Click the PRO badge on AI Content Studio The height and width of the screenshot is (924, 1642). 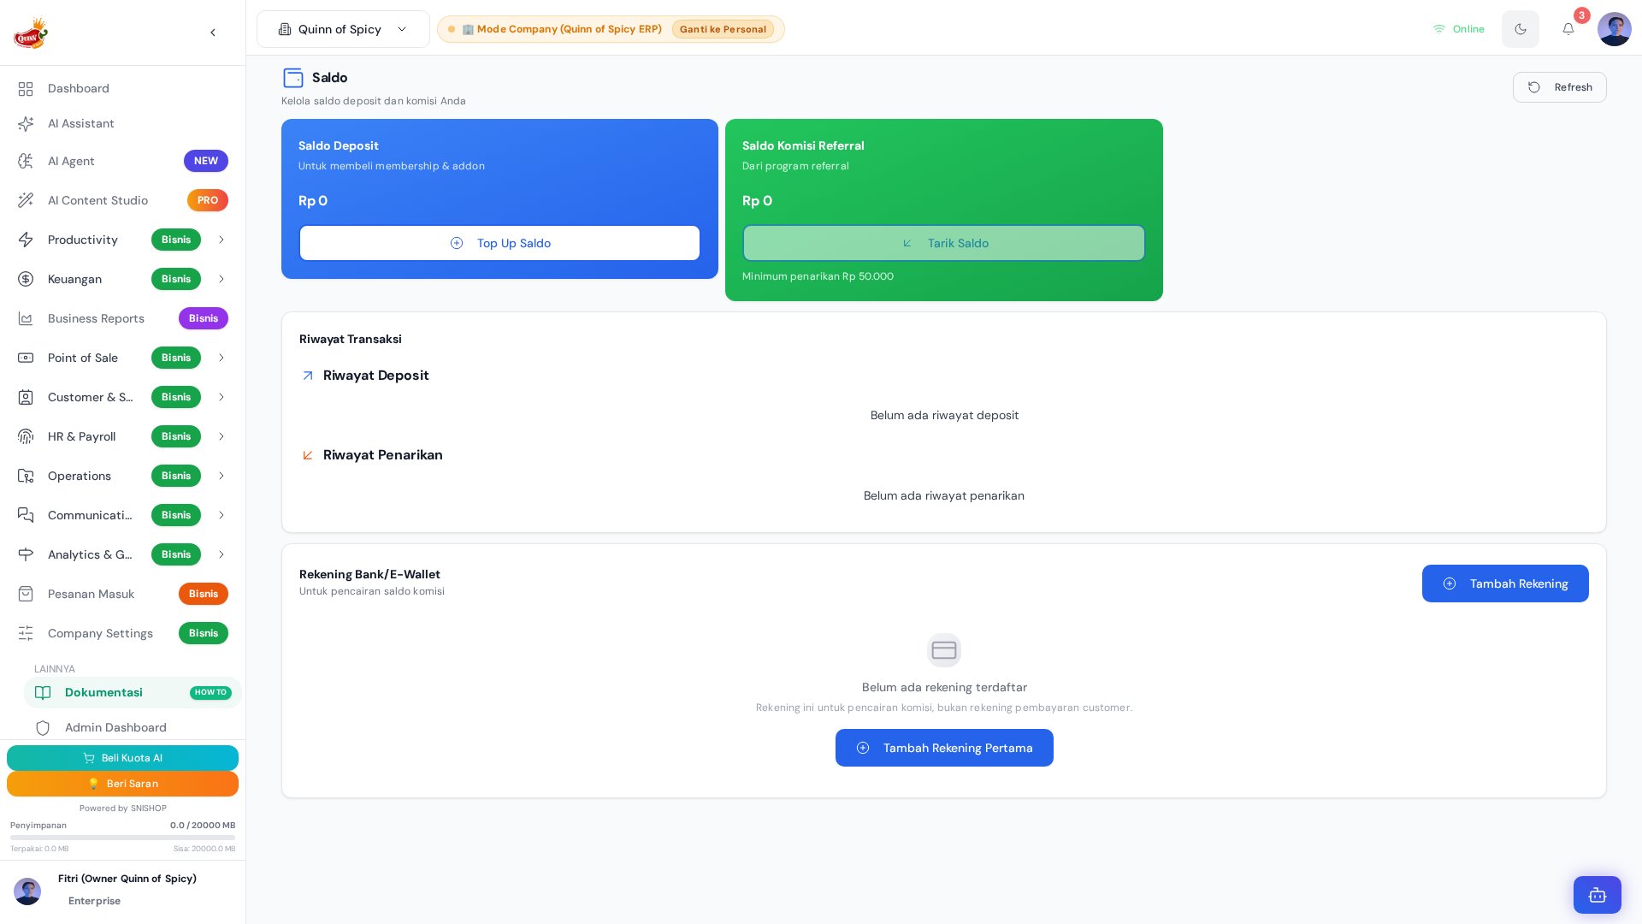click(208, 200)
